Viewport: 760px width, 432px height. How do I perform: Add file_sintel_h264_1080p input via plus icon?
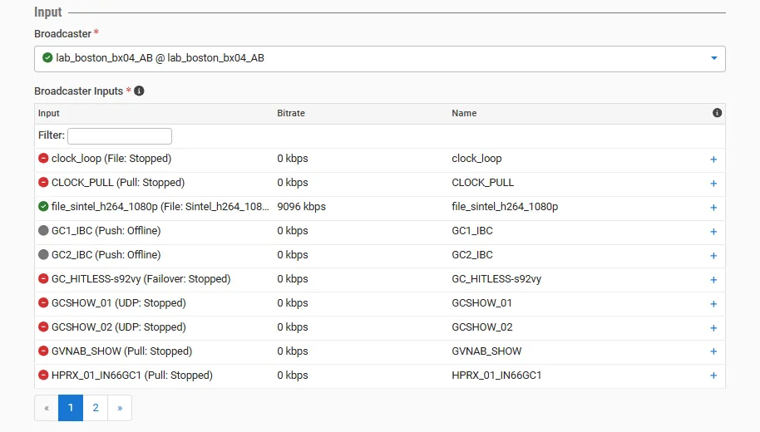(713, 208)
